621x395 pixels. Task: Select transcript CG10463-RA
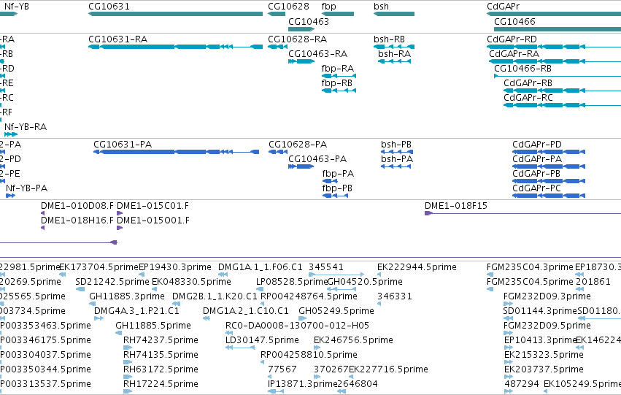coord(301,61)
